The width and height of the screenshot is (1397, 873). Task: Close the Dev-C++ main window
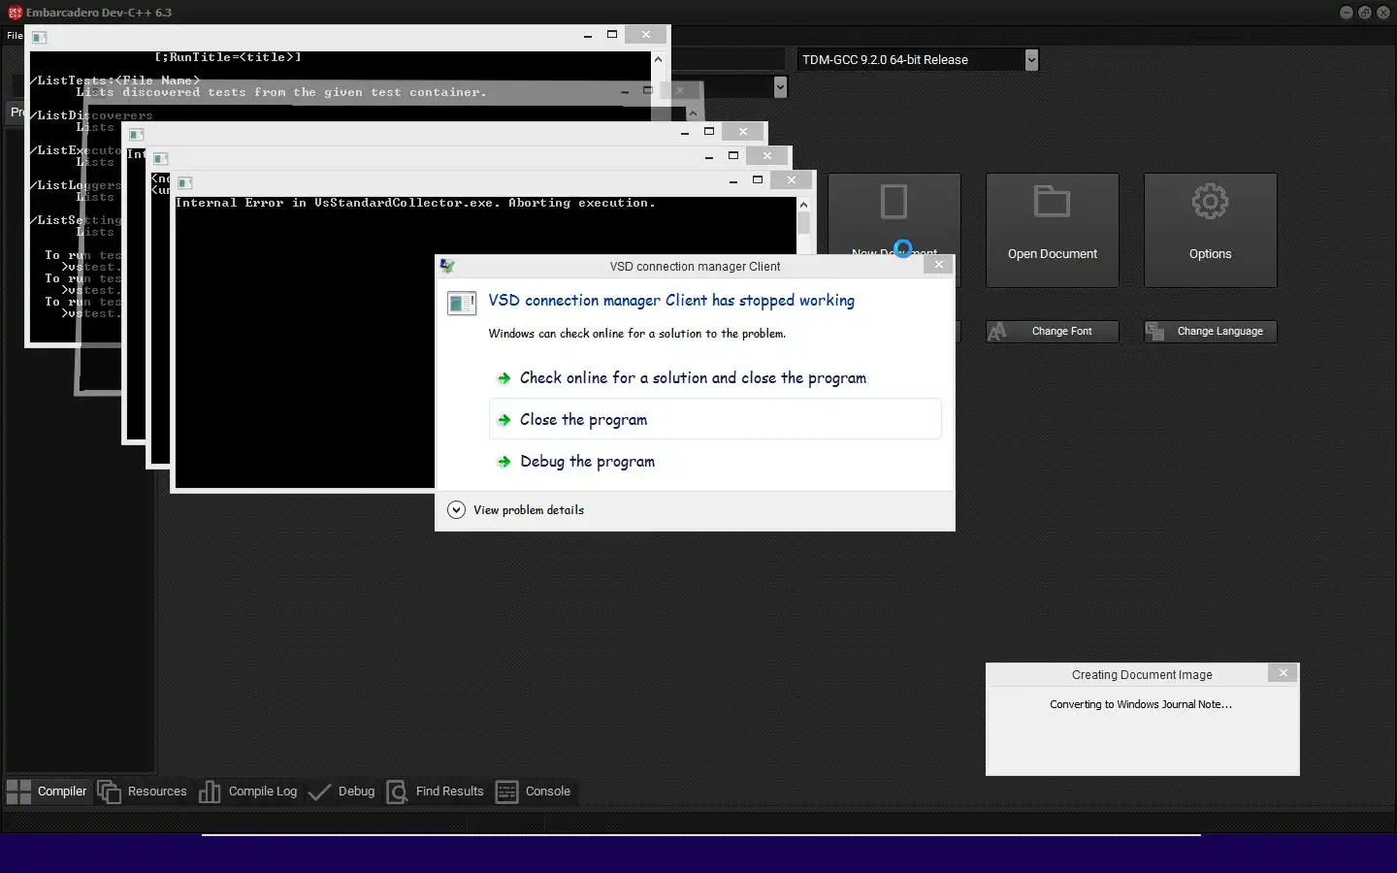(1383, 13)
